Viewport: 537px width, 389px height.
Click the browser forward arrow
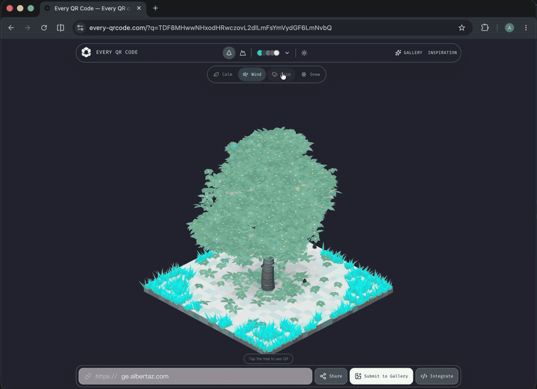click(x=27, y=28)
